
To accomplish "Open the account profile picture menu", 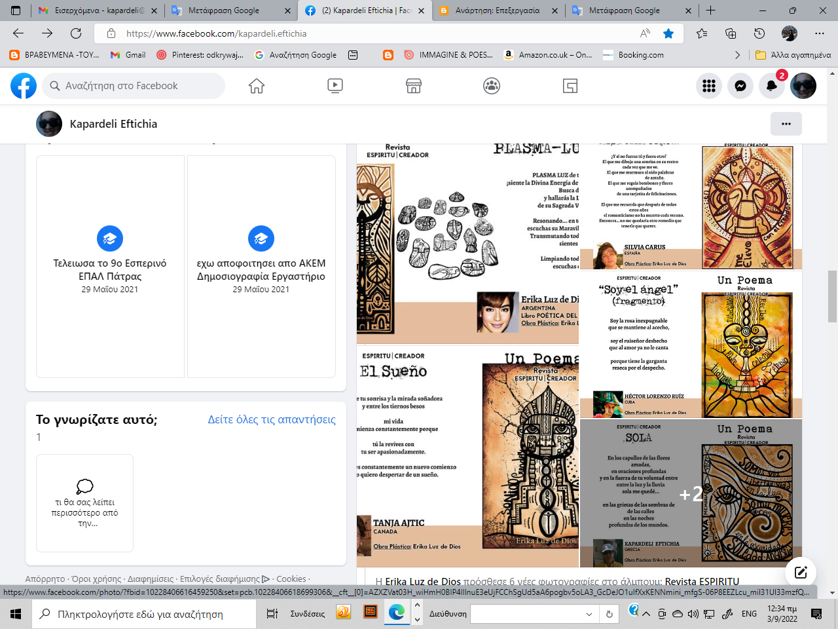I will (x=803, y=86).
